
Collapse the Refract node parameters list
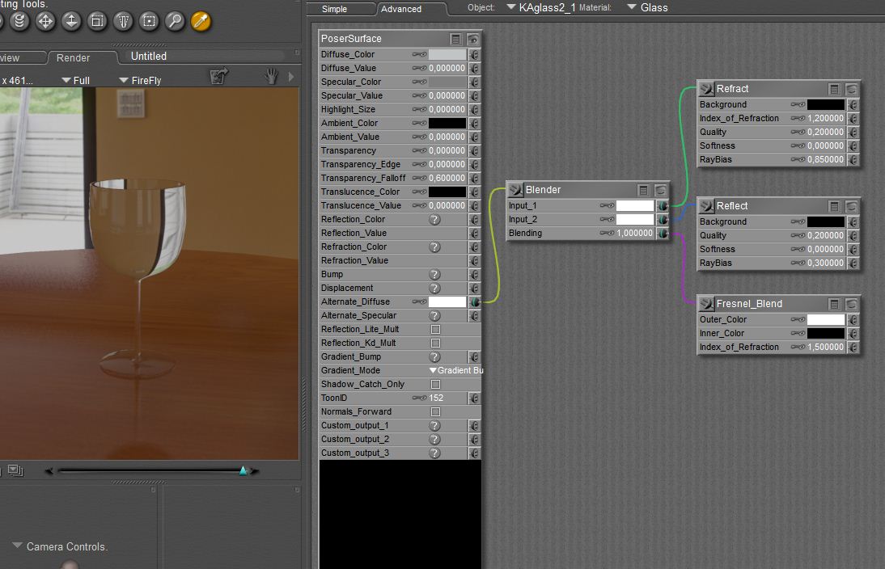pos(834,89)
